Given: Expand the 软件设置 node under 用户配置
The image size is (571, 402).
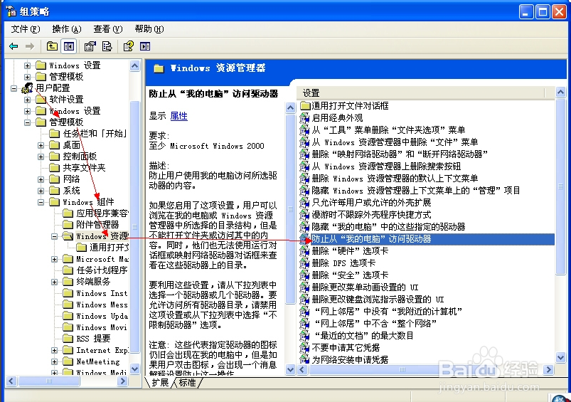Looking at the screenshot, I should (27, 100).
